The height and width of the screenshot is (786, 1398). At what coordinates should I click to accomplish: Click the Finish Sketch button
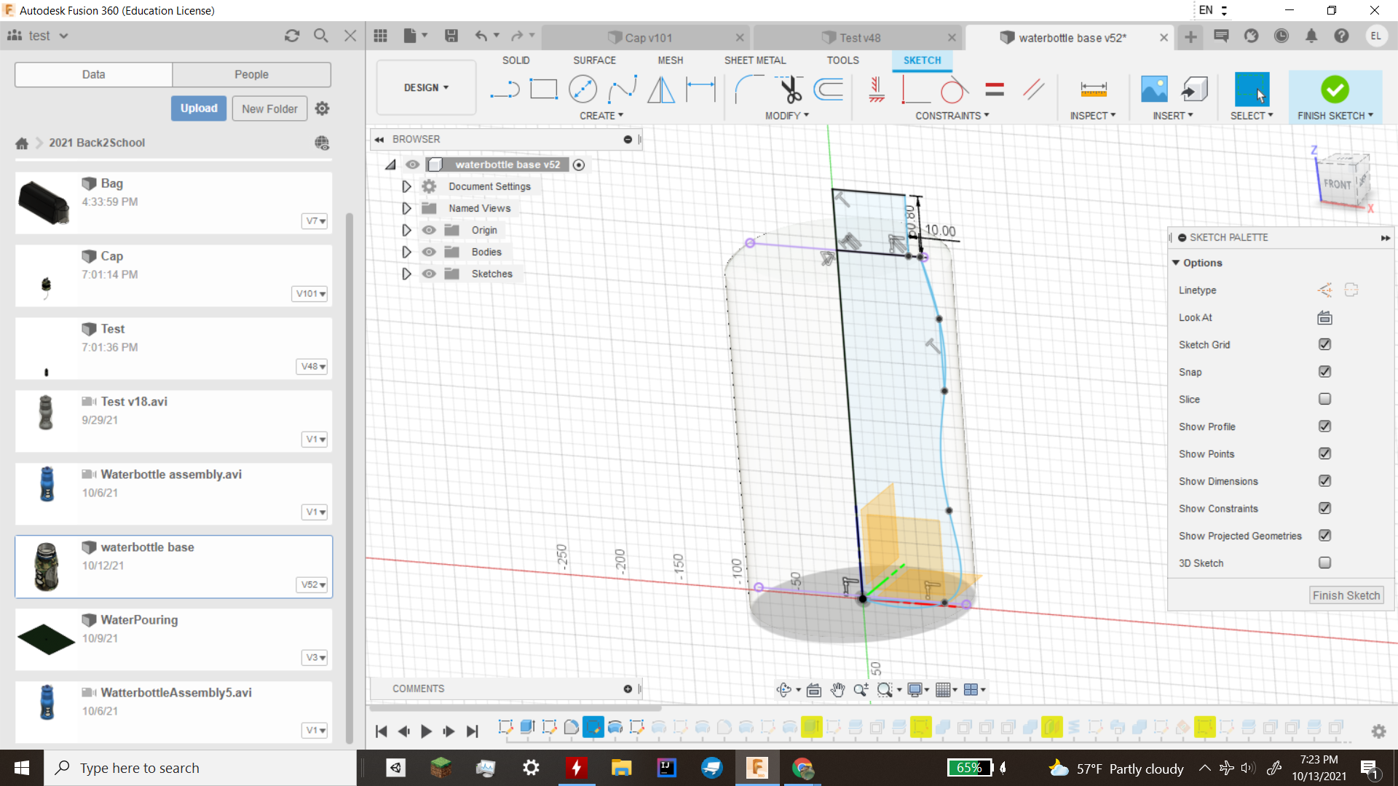pyautogui.click(x=1346, y=595)
